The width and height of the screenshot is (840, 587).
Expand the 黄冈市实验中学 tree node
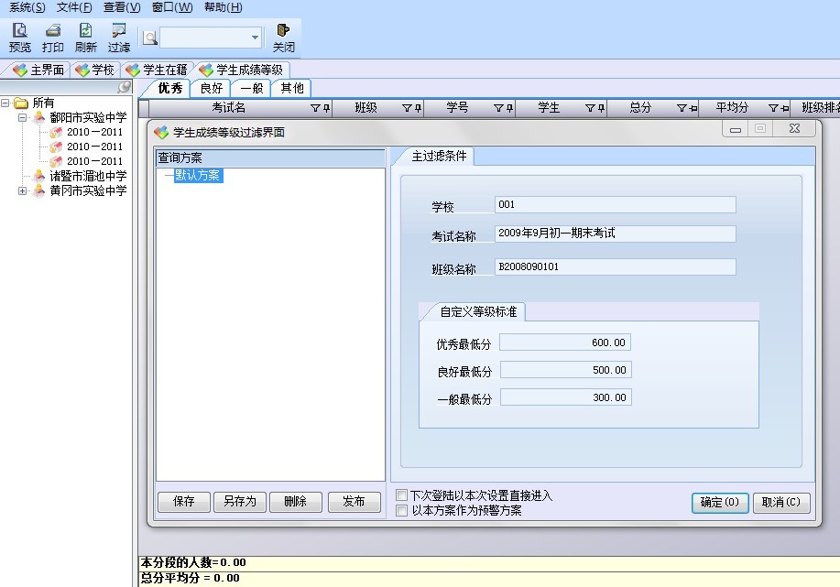(x=23, y=191)
